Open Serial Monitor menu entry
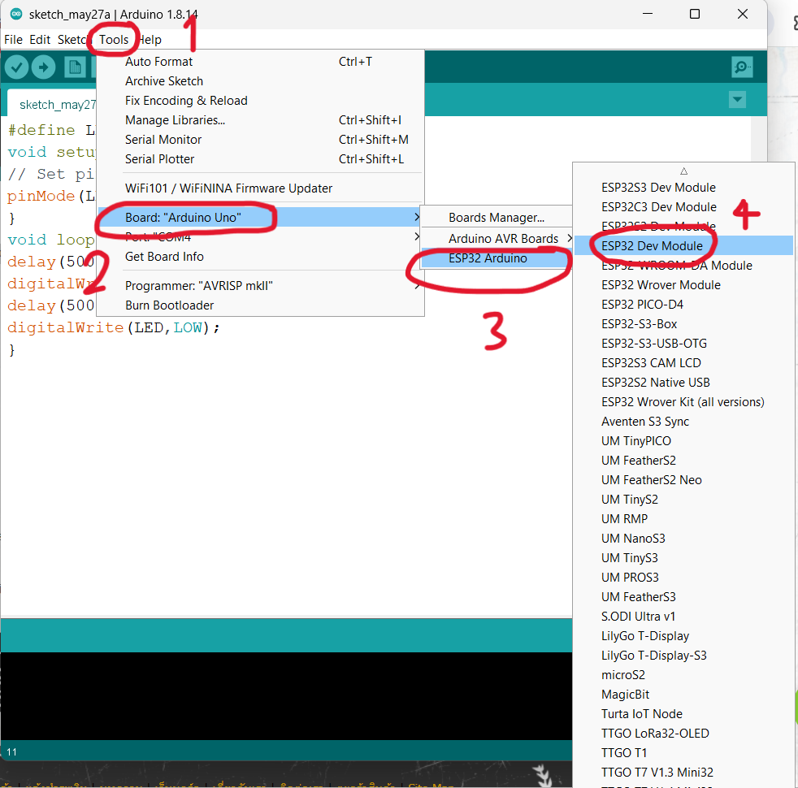The width and height of the screenshot is (798, 788). [x=261, y=140]
